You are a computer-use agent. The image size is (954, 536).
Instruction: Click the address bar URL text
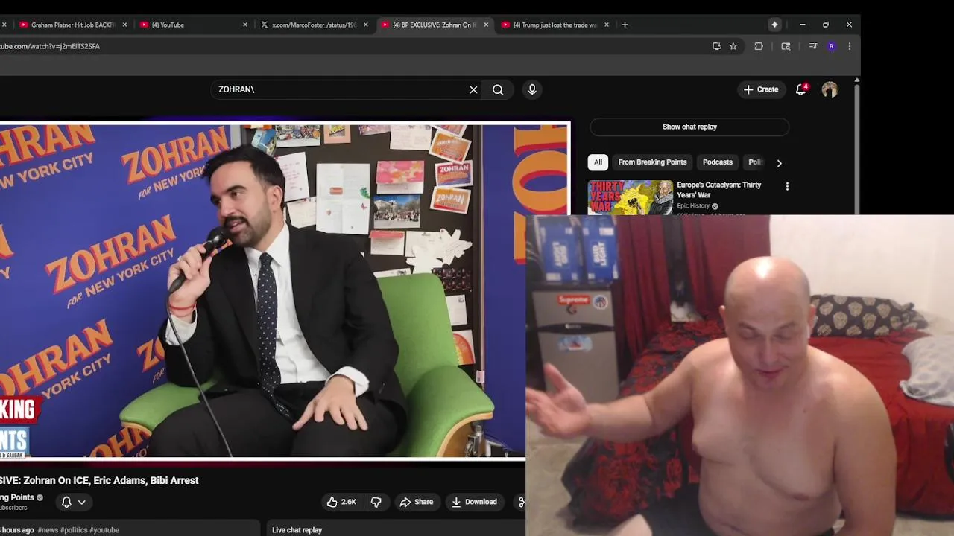[x=49, y=46]
